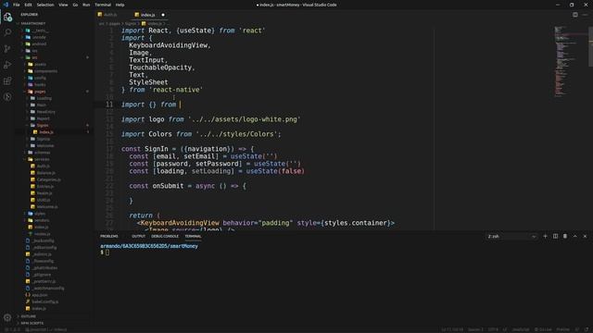Switch to the Debug Console tab
The width and height of the screenshot is (593, 333).
click(x=165, y=237)
